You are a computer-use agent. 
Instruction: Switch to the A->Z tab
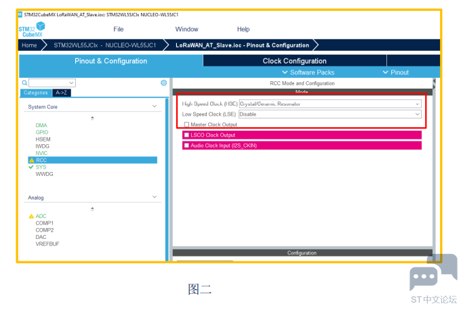tap(62, 93)
